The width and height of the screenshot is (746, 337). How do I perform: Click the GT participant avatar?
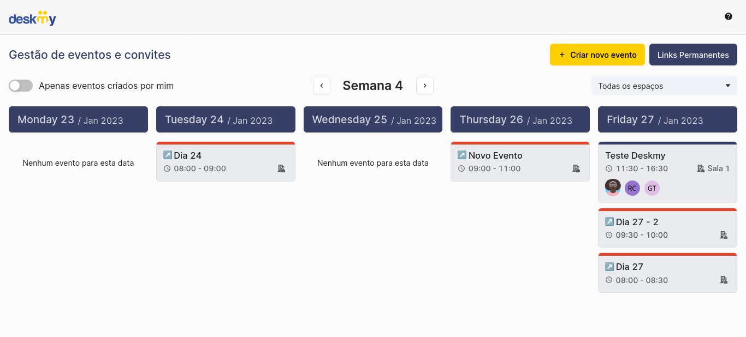[652, 188]
